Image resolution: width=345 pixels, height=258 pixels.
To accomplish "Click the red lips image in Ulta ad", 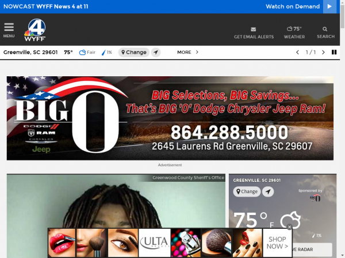I will 62,243.
